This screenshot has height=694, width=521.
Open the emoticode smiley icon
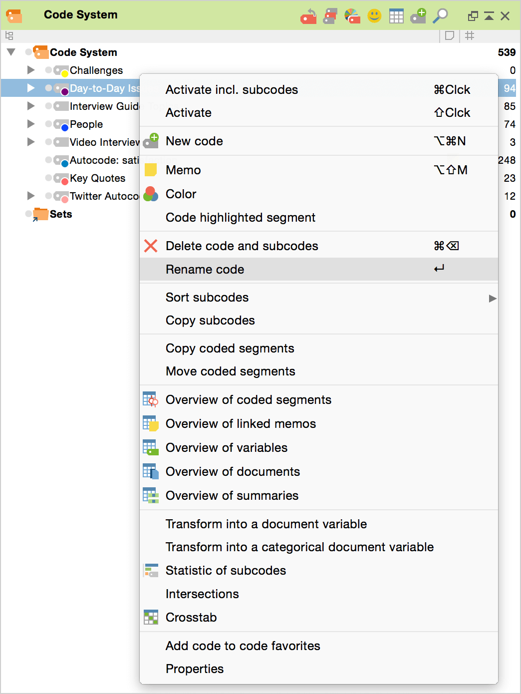pos(374,16)
